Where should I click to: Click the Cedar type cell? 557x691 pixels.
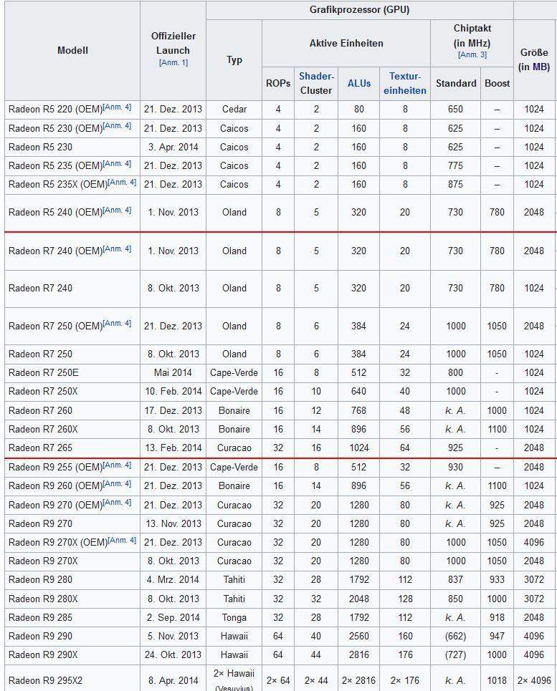pos(234,110)
